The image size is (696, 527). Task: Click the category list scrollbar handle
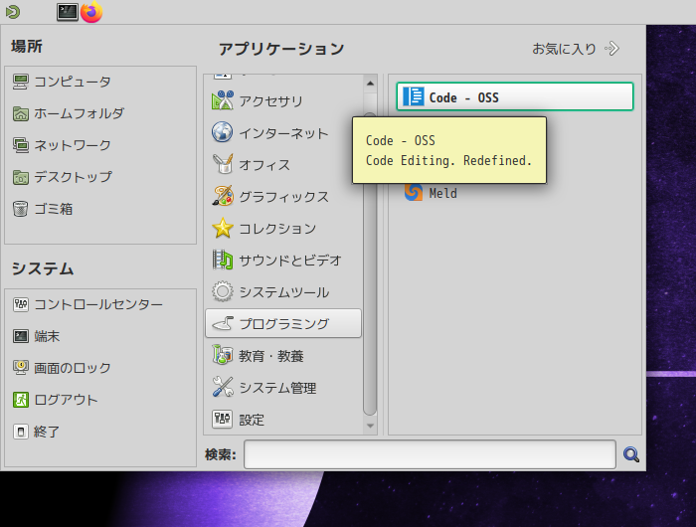pyautogui.click(x=370, y=266)
